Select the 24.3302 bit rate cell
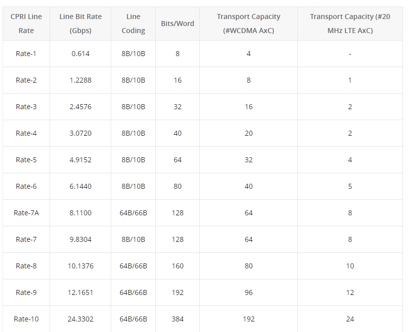 click(x=81, y=319)
